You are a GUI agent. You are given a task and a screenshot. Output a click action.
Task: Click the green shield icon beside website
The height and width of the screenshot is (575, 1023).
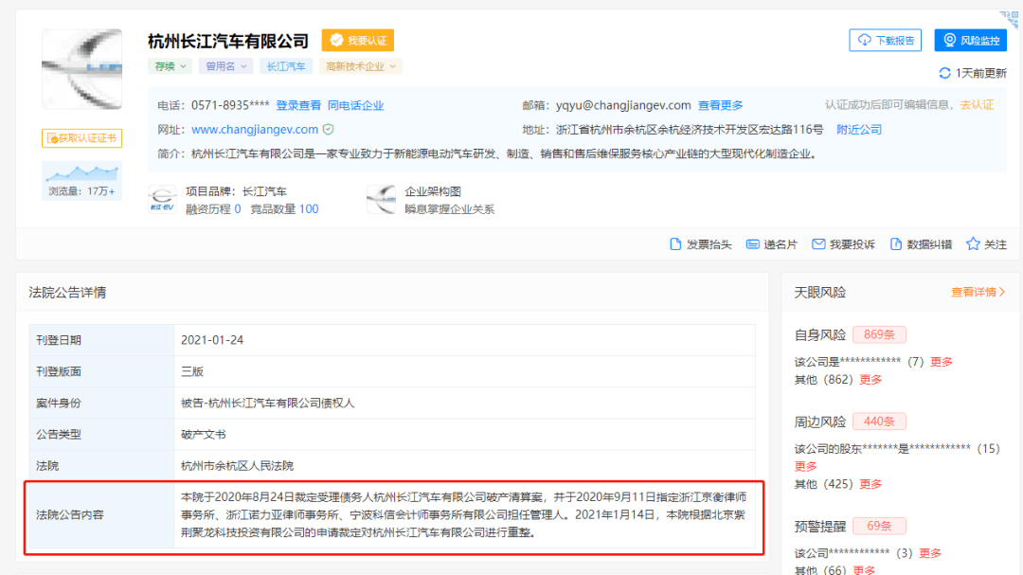pos(328,129)
